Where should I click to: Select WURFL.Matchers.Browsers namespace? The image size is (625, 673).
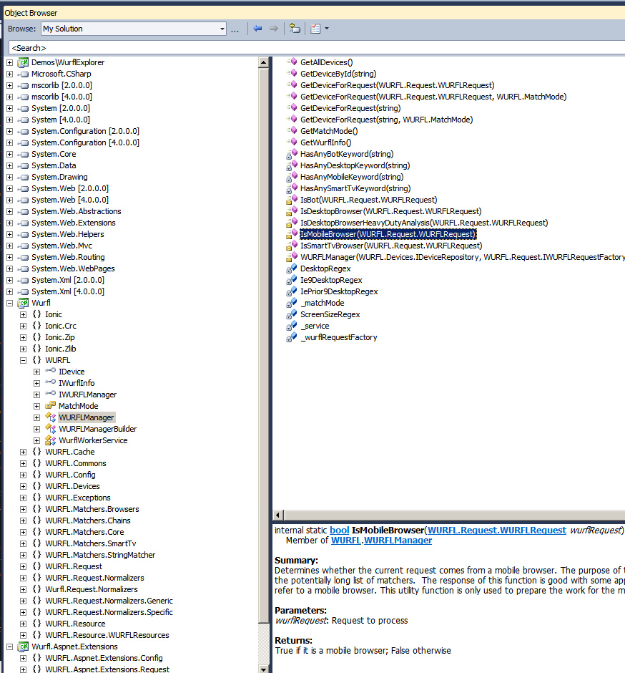[x=92, y=509]
